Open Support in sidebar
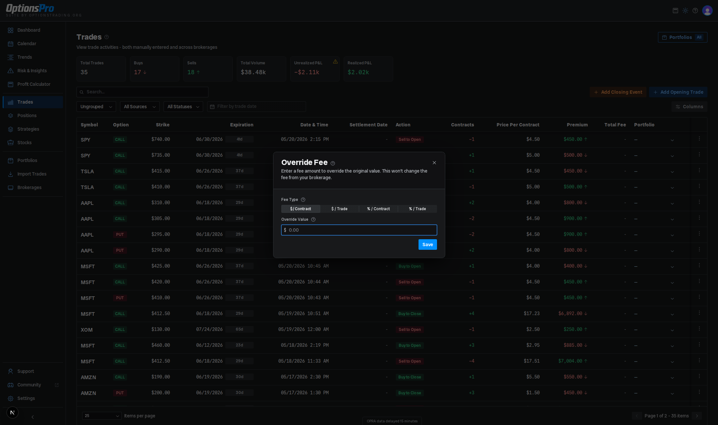 (x=33, y=371)
